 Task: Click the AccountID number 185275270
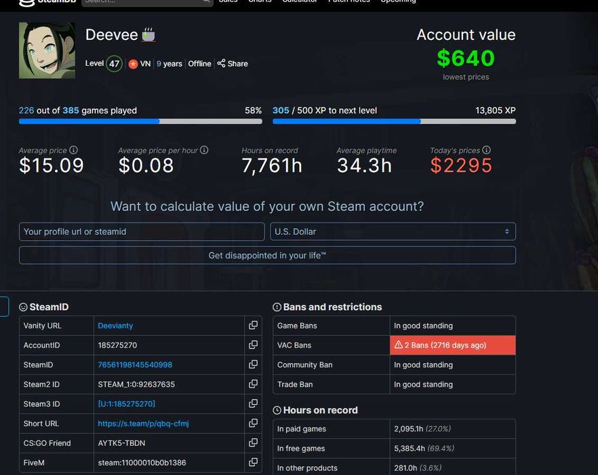tap(117, 345)
